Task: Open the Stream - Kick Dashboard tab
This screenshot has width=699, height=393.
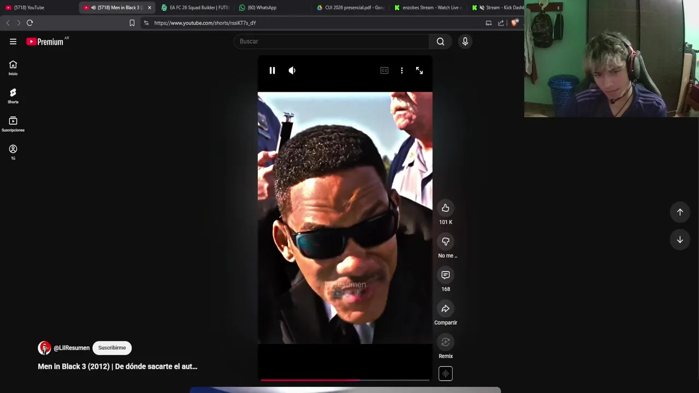Action: pos(498,8)
